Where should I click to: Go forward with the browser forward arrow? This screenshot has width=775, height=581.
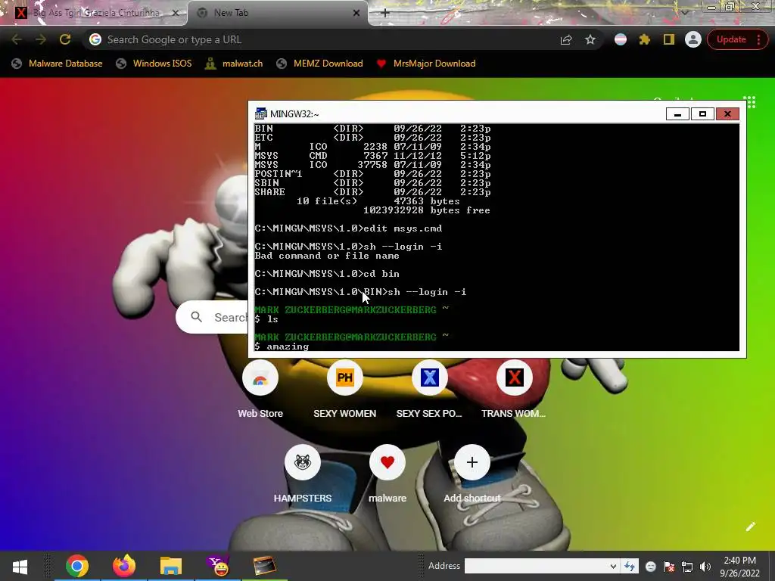[x=41, y=39]
